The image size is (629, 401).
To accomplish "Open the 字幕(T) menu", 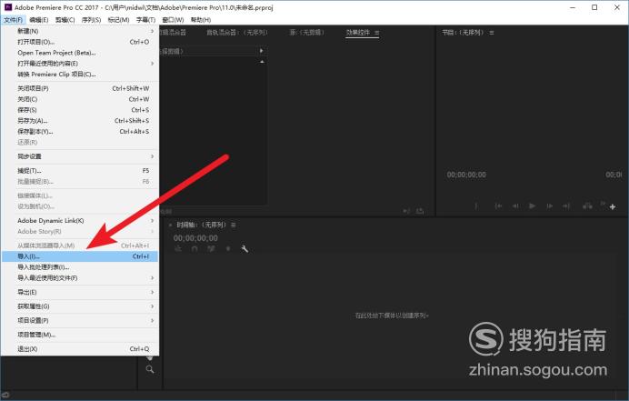I will click(145, 20).
